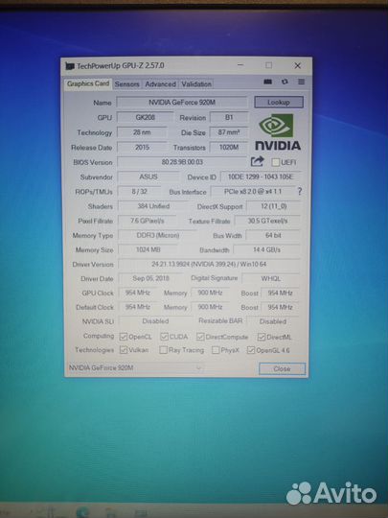This screenshot has width=388, height=518.
Task: Click the NVIDIA SLI field Disabled
Action: (x=155, y=321)
